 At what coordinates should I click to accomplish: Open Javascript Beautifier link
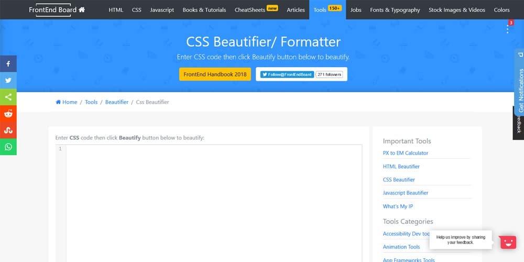[406, 193]
